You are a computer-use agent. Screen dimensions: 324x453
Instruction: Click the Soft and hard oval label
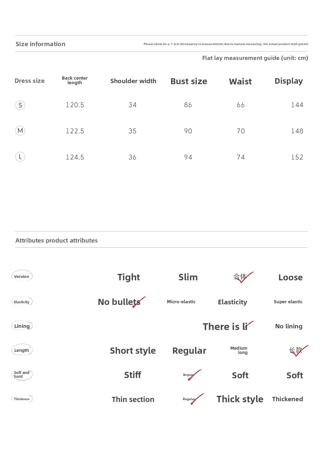[x=22, y=374]
